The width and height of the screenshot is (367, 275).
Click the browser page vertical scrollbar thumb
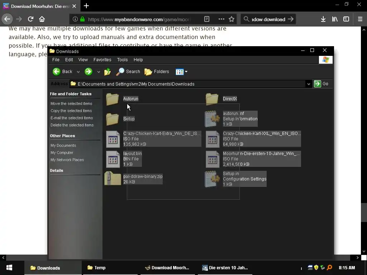coord(363,213)
